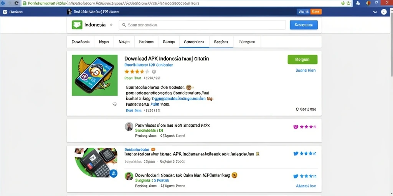Click the profile figure icon in blue bar
The image size is (393, 196).
[69, 11]
